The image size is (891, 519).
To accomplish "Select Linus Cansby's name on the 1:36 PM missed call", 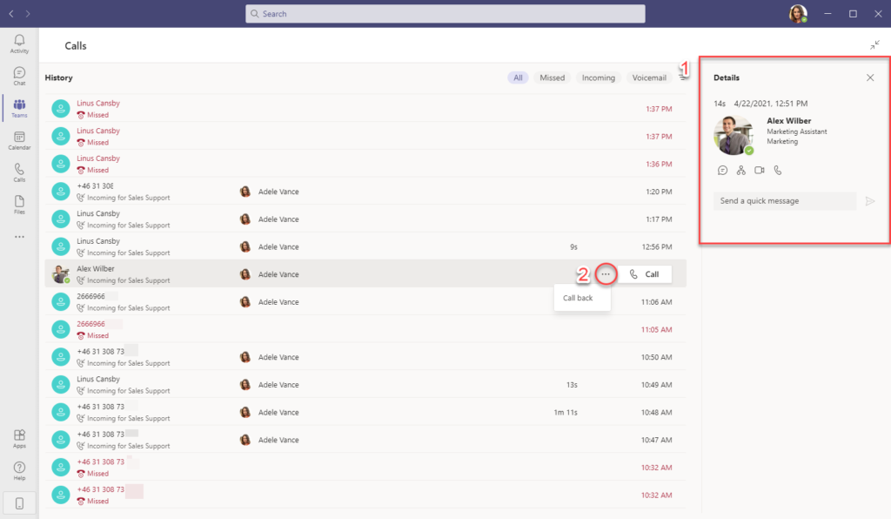I will [98, 158].
